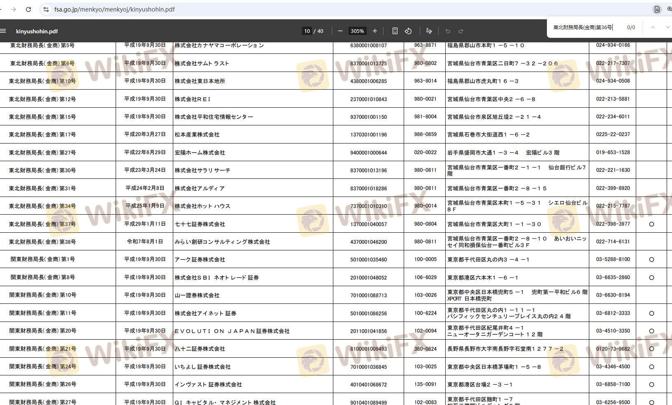Click the date 平成24年2月8日
Image resolution: width=672 pixels, height=405 pixels.
[145, 188]
